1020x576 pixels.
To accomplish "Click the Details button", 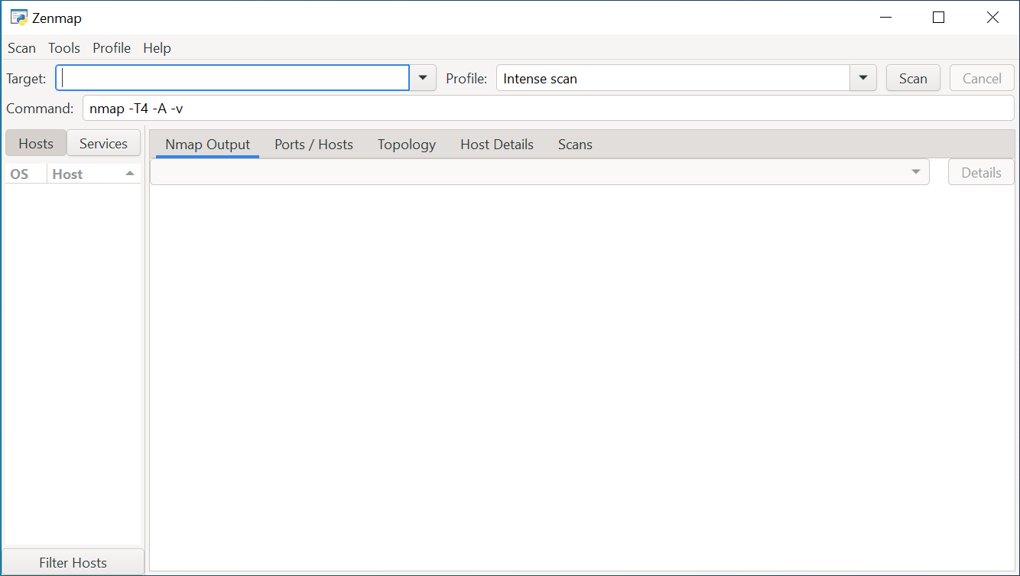I will (981, 172).
